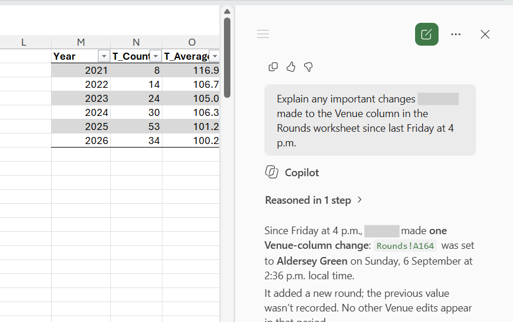Close the Copilot pane
This screenshot has width=513, height=322.
[485, 35]
